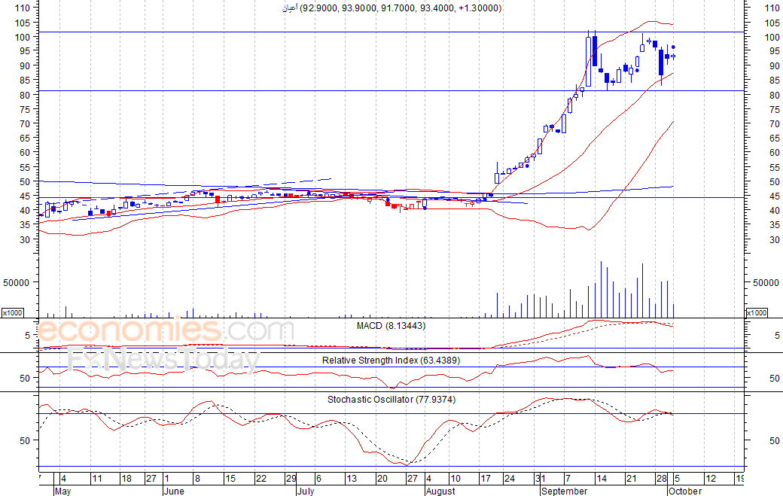The image size is (783, 496).
Task: Click the 50000 volume label on the left axis
Action: pos(22,282)
